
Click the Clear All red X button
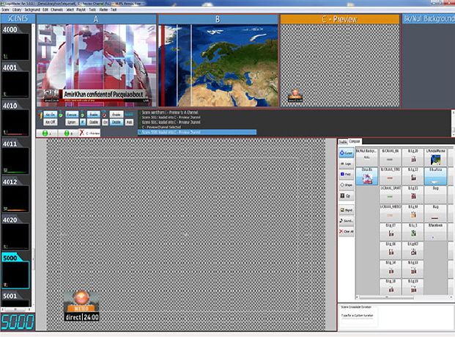point(346,231)
